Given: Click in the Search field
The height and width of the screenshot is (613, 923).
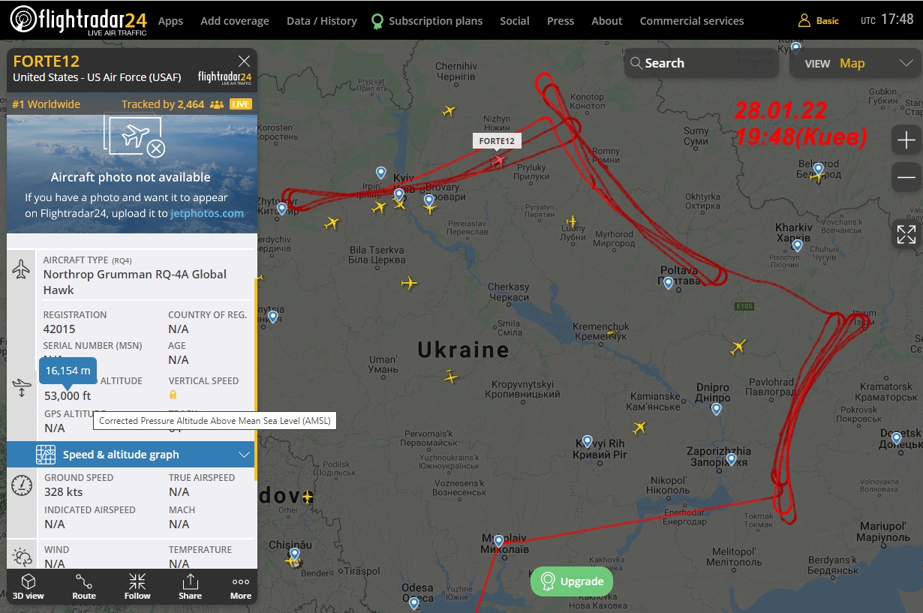Looking at the screenshot, I should pyautogui.click(x=690, y=64).
